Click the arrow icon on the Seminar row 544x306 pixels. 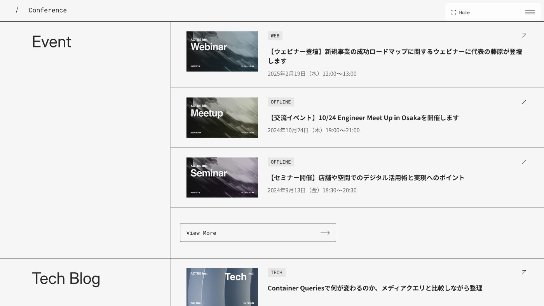point(524,162)
